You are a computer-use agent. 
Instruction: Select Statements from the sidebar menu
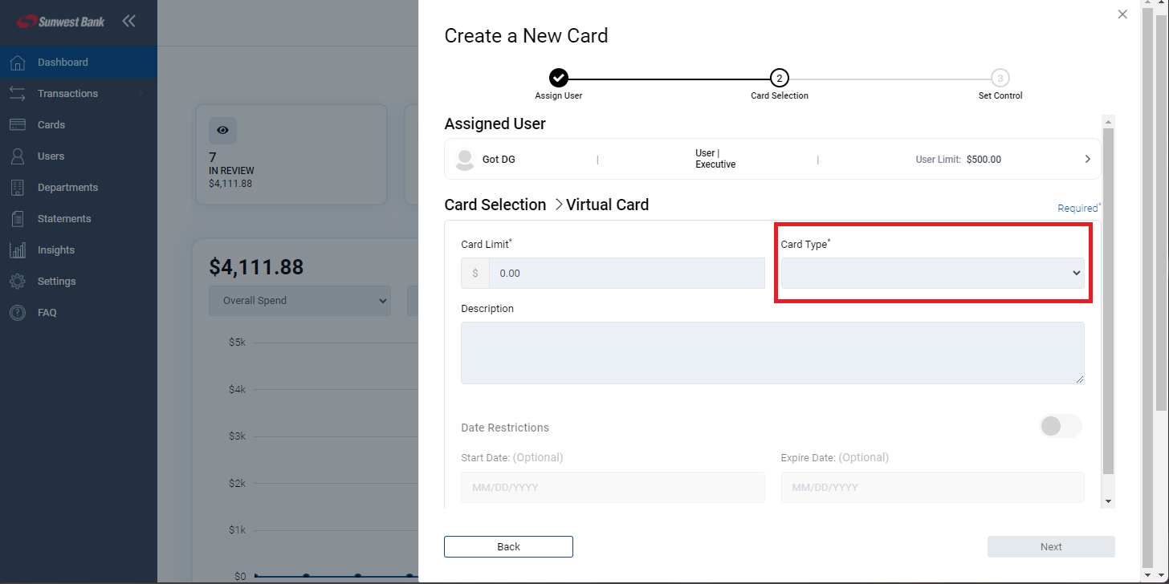16,218
